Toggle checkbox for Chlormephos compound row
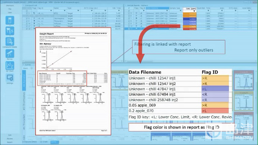258x145 pixels. (x=27, y=19)
